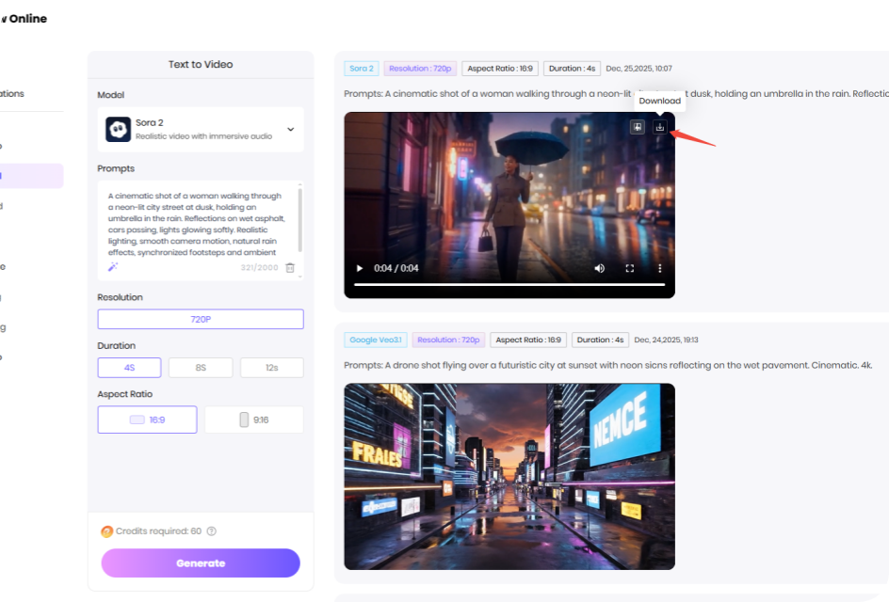Enter fullscreen on the rainy street video

pyautogui.click(x=630, y=268)
